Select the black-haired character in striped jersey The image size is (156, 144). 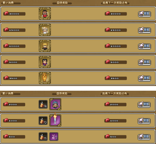(45, 62)
